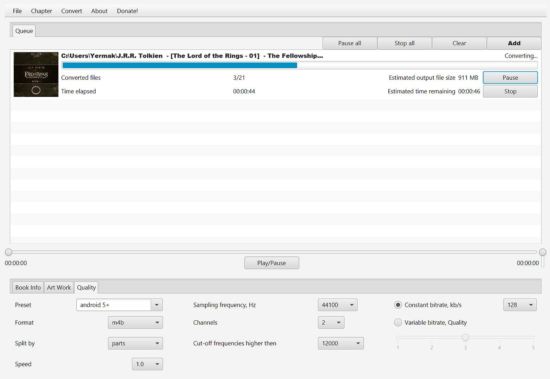Screen dimensions: 550x379
Task: Click the quality scale tick labeled 5
Action: click(533, 347)
